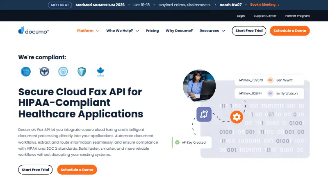This screenshot has height=180, width=328.
Task: Click the arrow after Book a Meeting
Action: point(278,5)
